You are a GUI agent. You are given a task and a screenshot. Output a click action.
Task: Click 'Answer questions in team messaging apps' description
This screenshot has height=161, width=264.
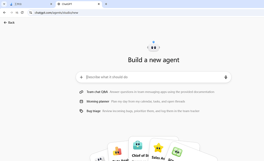coord(162,92)
